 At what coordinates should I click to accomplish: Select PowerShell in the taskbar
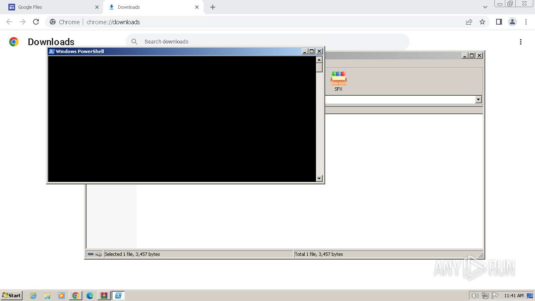[x=118, y=296]
